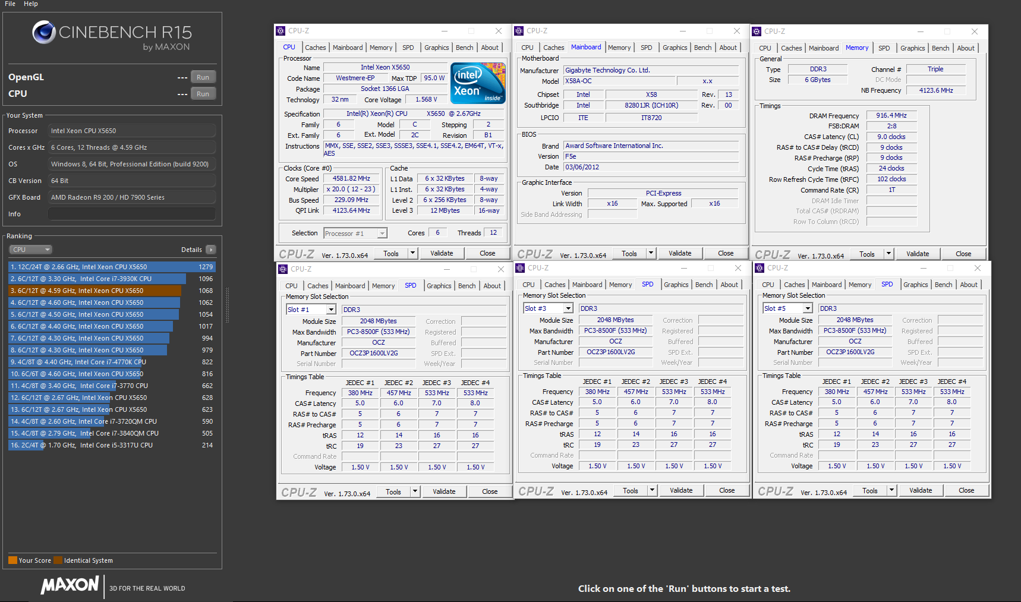The height and width of the screenshot is (602, 1021).
Task: Open the Help menu in Cinebench
Action: pos(31,4)
